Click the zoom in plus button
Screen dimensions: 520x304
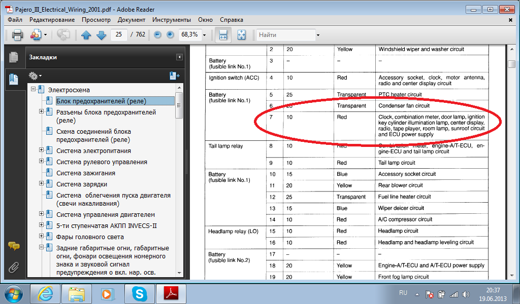[170, 35]
